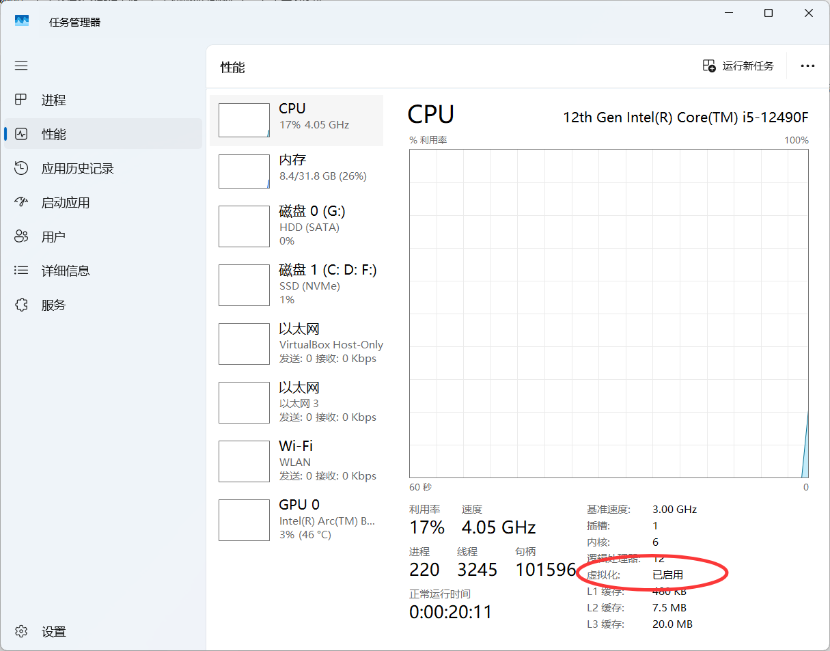
Task: Click the "性能" page heading
Action: click(232, 67)
